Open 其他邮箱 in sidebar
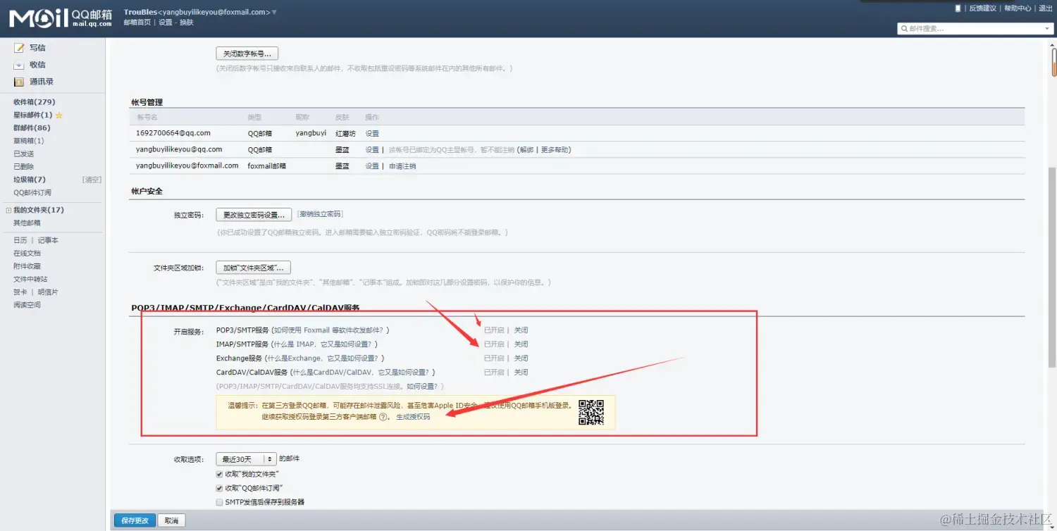The height and width of the screenshot is (531, 1057). pyautogui.click(x=27, y=223)
